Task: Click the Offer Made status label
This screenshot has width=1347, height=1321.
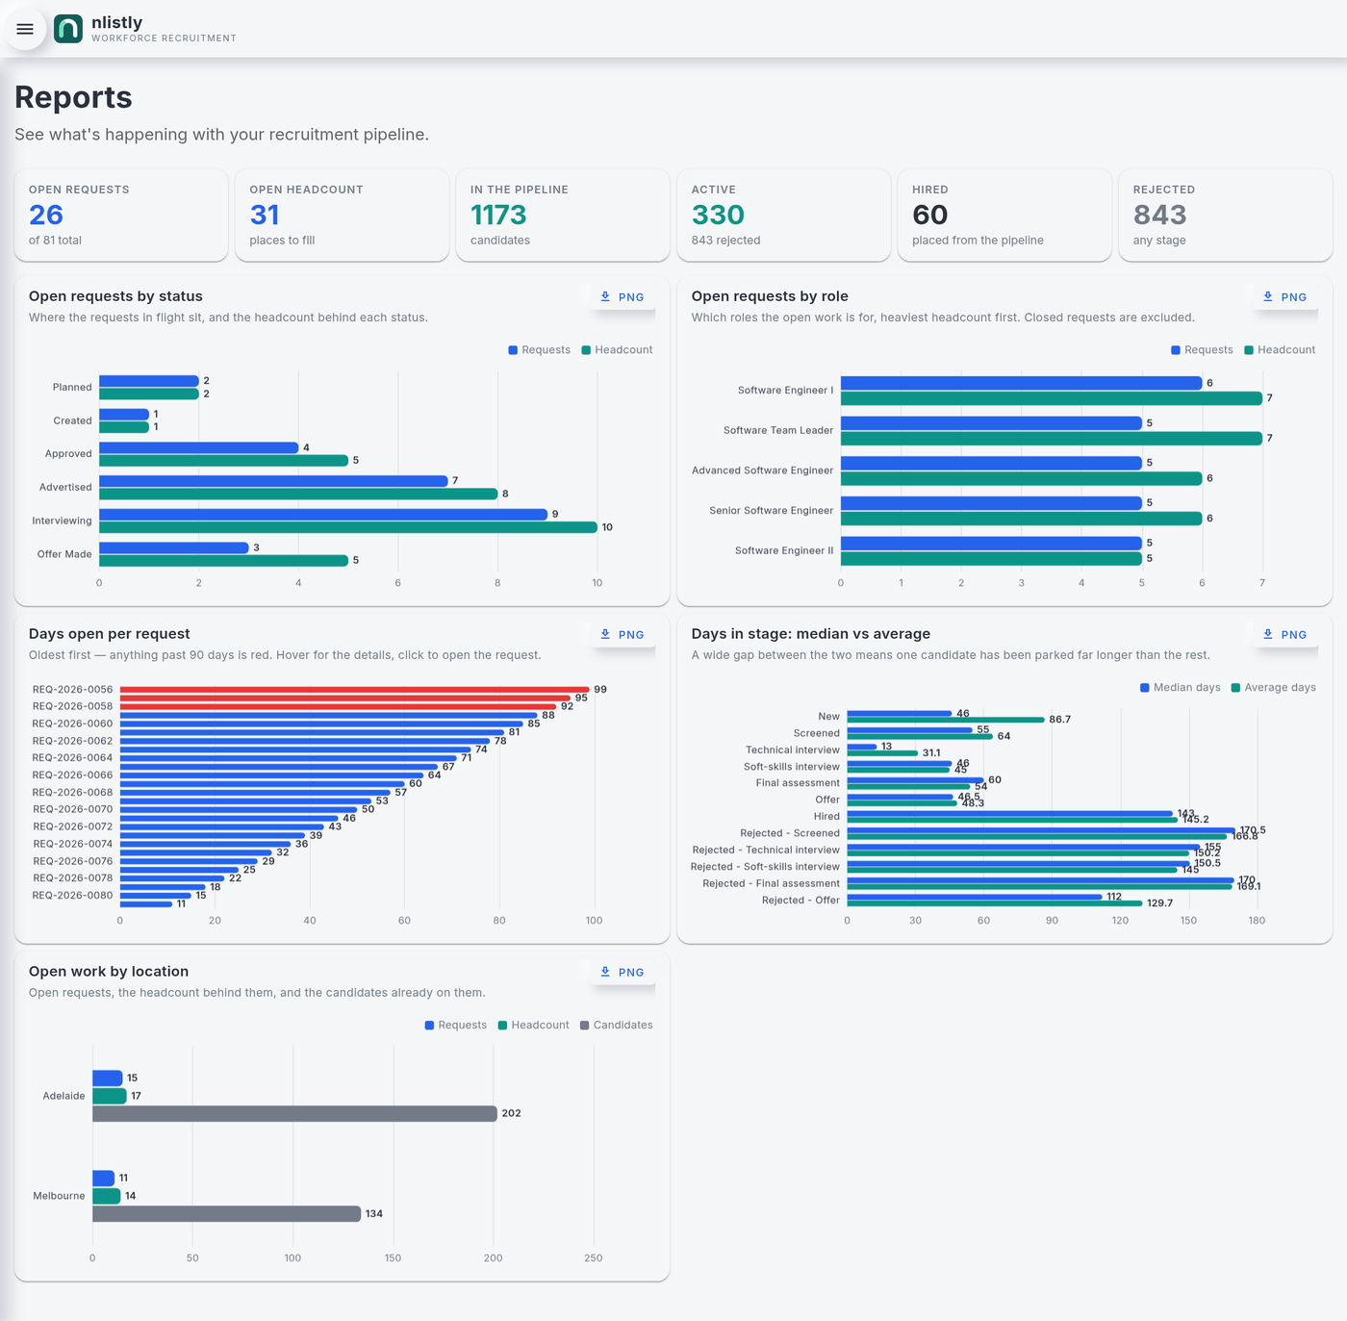Action: [x=64, y=554]
